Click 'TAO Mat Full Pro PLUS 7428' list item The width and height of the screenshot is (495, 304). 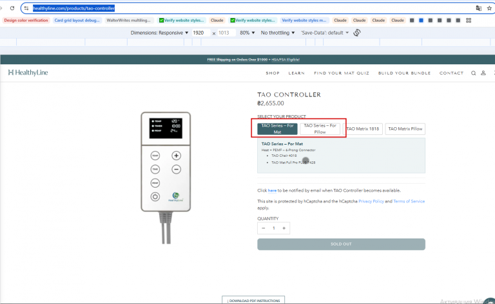click(293, 163)
